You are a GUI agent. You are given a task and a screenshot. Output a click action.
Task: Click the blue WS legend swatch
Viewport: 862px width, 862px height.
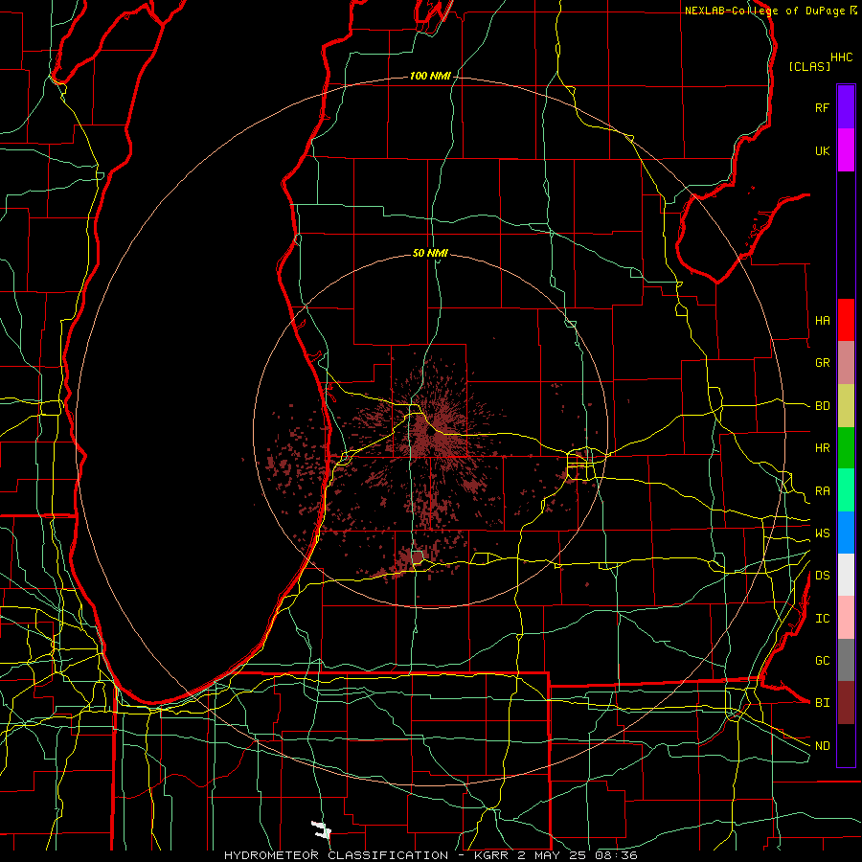[846, 533]
